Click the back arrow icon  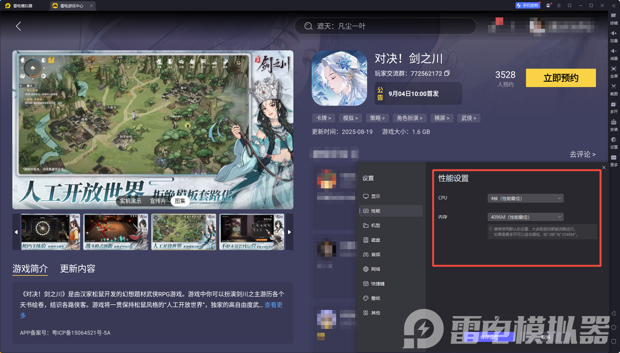coord(19,26)
